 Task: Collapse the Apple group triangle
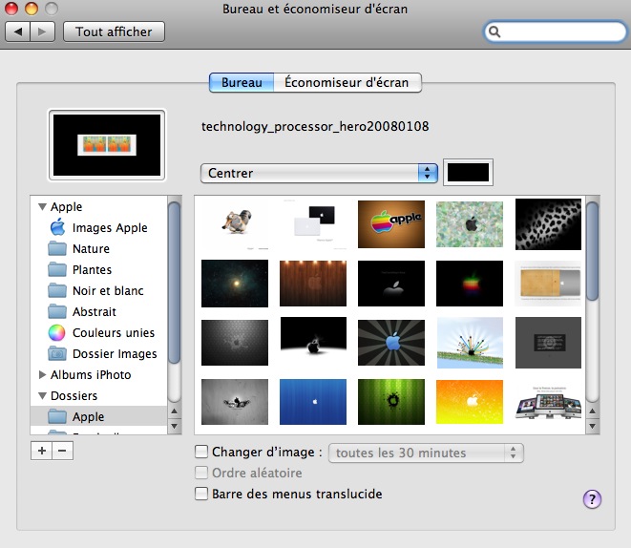point(42,207)
